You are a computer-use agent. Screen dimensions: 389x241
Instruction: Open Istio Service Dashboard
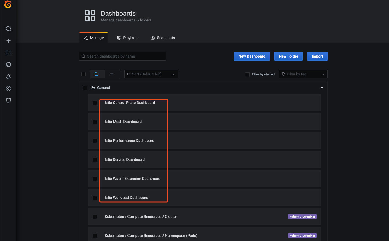[x=125, y=160]
